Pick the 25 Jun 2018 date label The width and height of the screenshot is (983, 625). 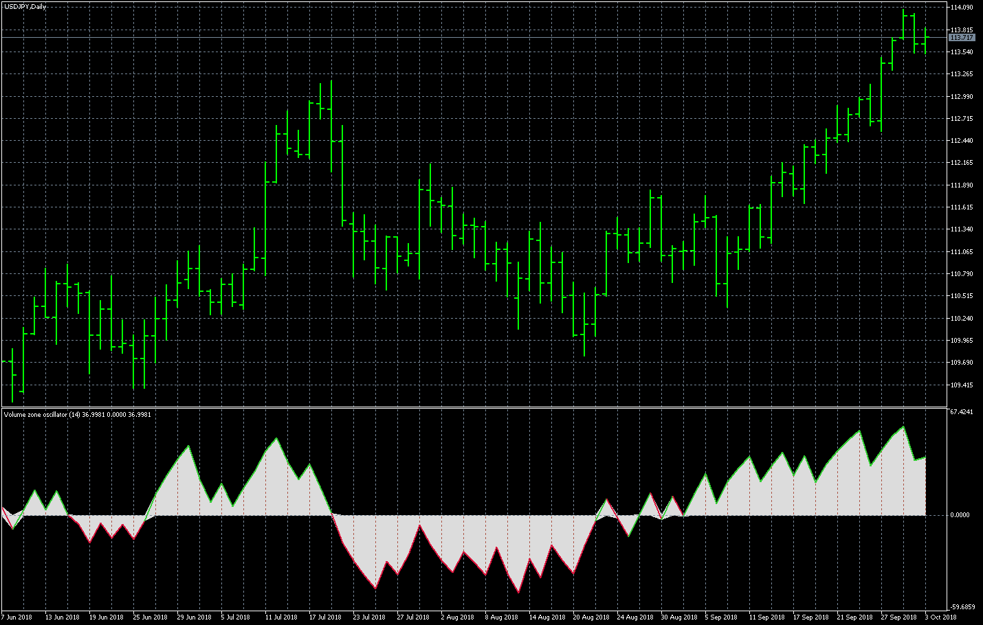(x=151, y=617)
